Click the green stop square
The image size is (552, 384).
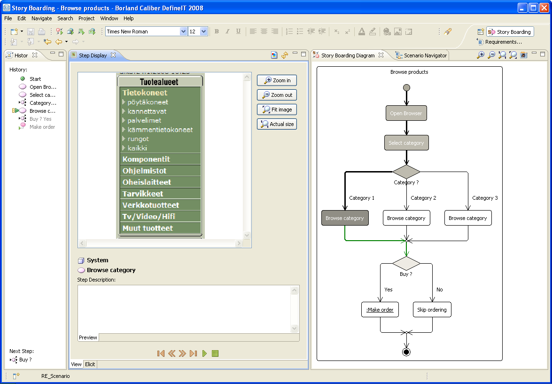[x=215, y=353]
